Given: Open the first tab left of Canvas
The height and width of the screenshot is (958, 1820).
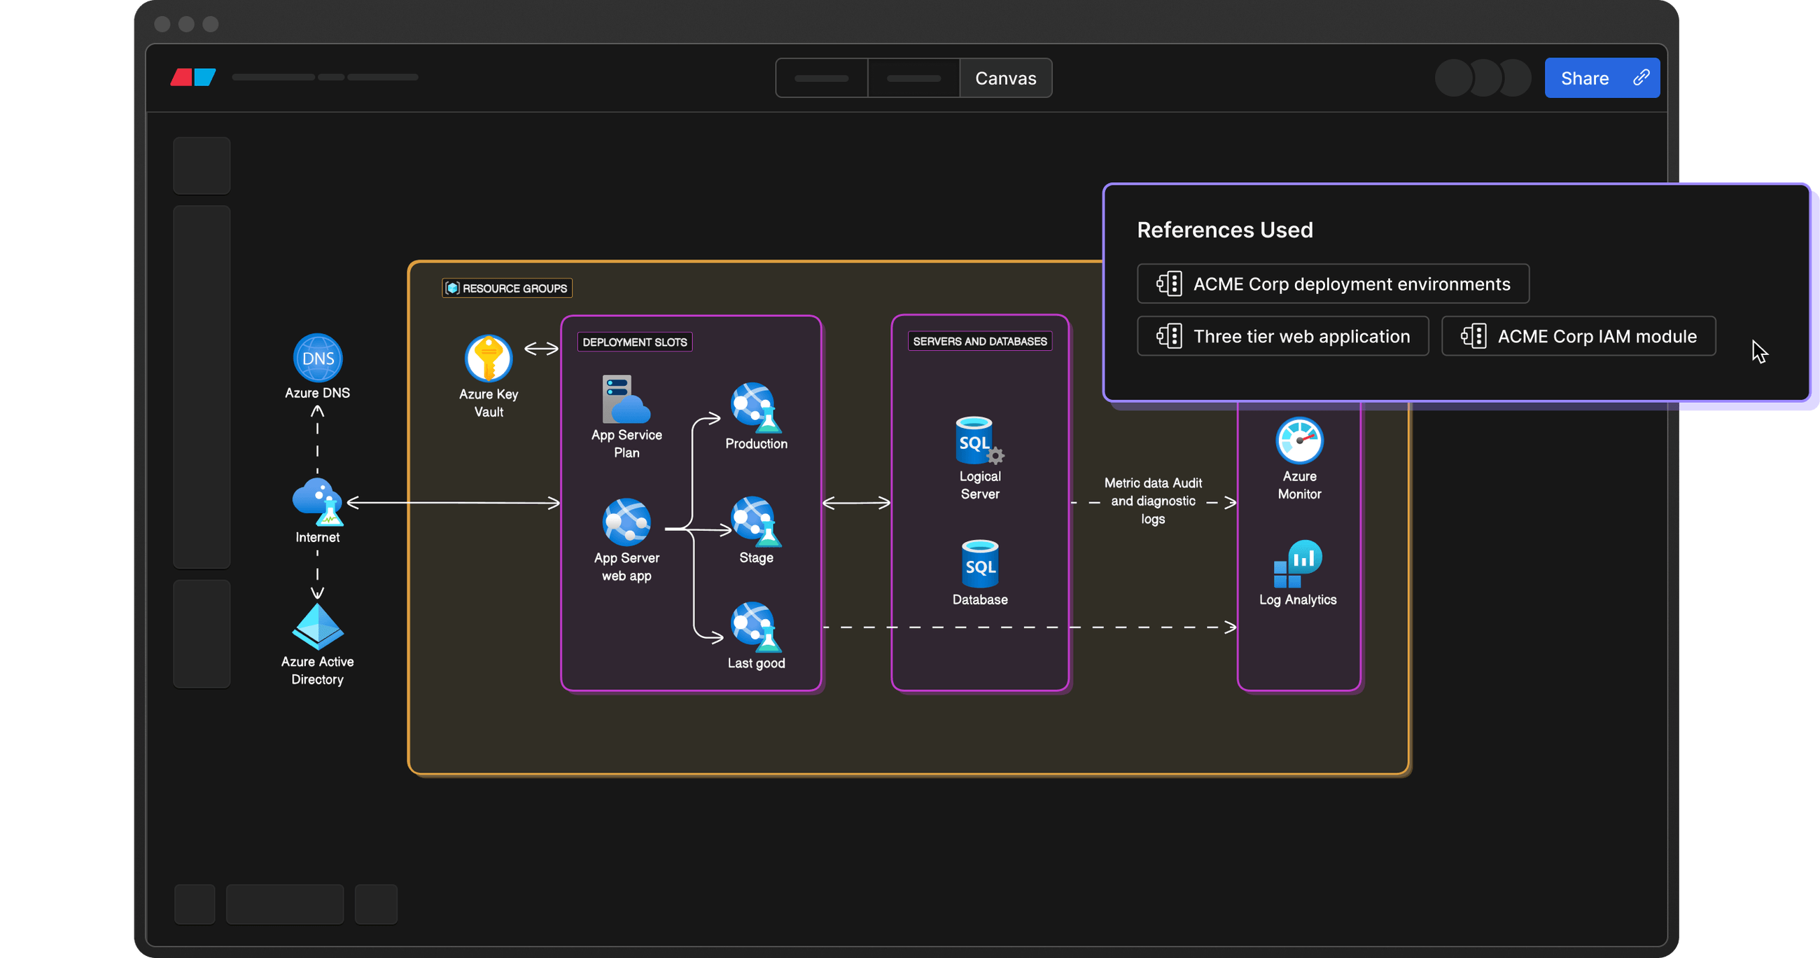Looking at the screenshot, I should click(822, 78).
